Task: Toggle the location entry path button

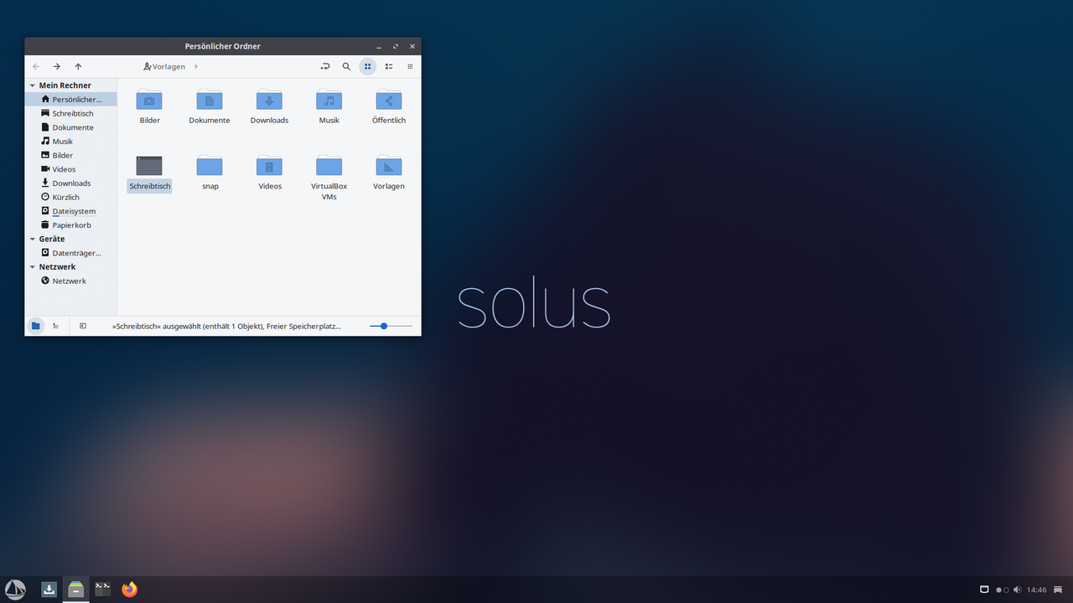Action: click(325, 66)
